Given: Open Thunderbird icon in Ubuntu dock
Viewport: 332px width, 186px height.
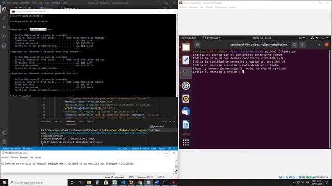Looking at the screenshot, I should point(186,112).
